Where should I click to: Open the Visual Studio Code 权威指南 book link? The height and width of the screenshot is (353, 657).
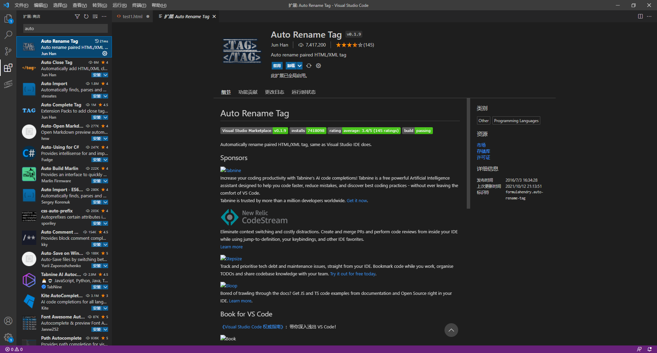(253, 327)
